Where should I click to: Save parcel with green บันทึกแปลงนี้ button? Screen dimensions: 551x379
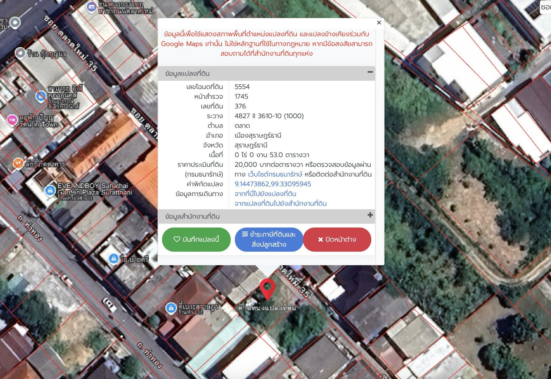click(196, 239)
